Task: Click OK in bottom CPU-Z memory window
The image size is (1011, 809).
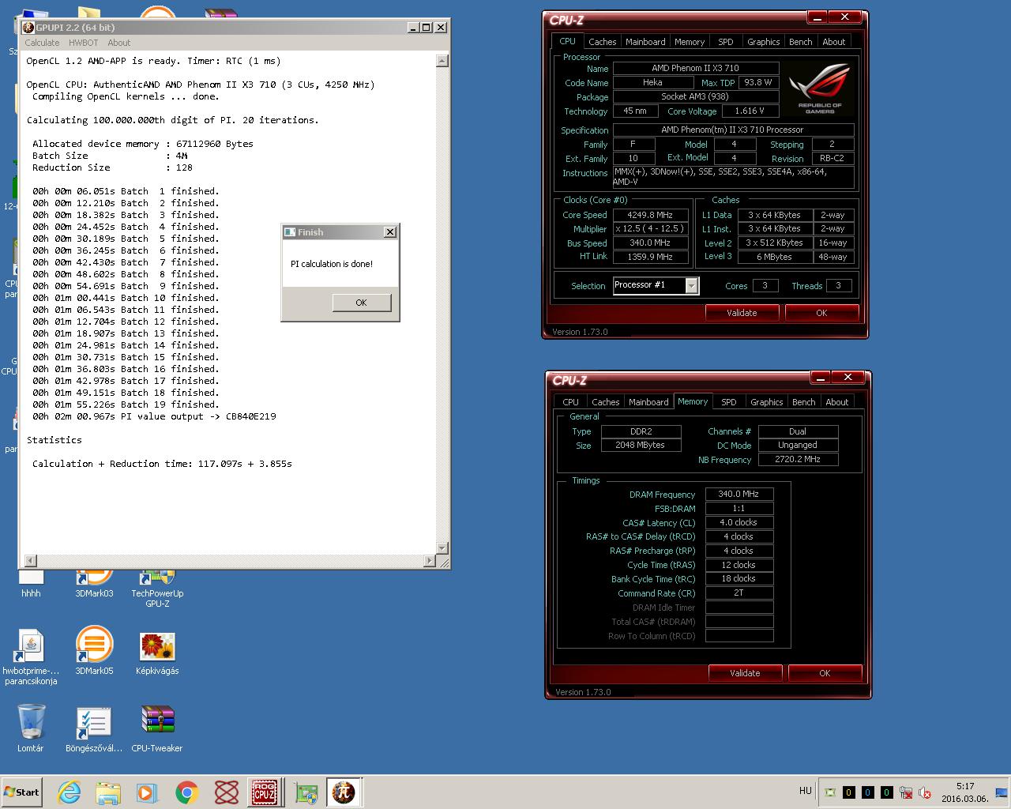Action: coord(825,673)
